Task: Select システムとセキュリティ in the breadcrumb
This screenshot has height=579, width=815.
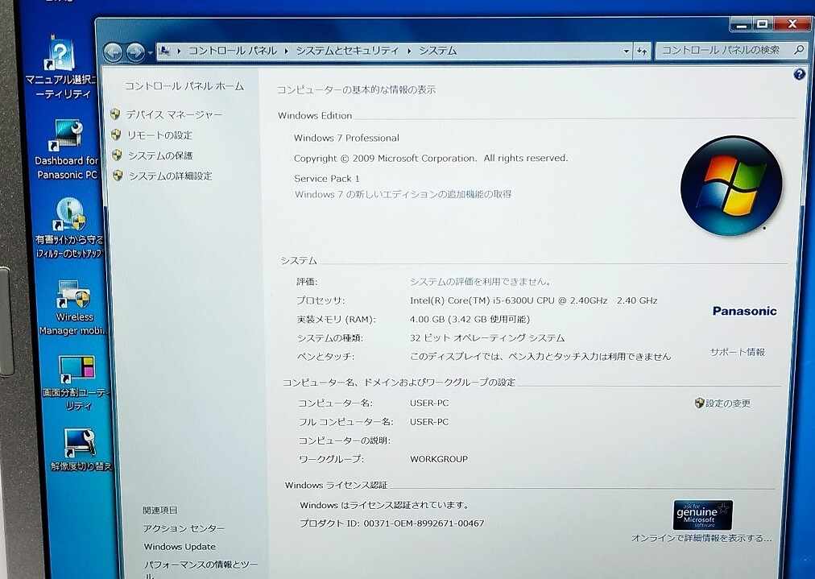Action: click(x=347, y=51)
